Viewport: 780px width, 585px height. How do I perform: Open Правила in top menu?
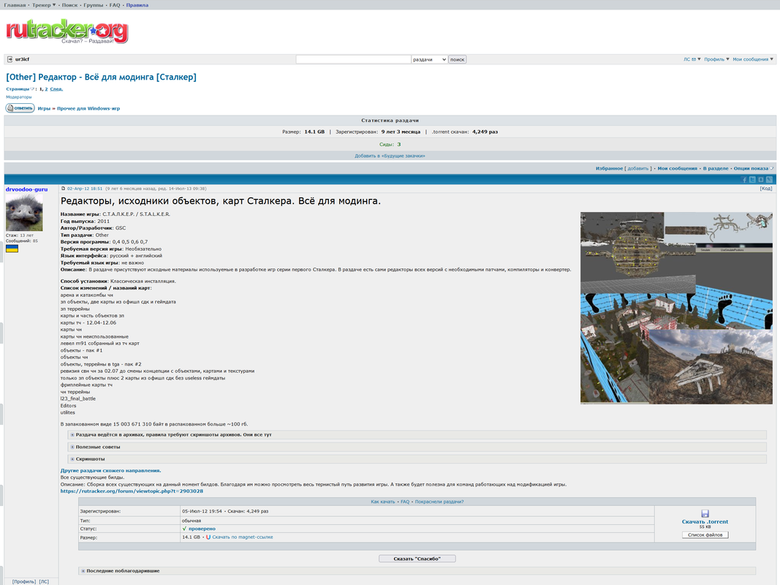(x=137, y=5)
